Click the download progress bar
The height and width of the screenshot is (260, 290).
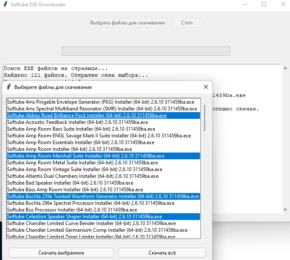point(146,51)
